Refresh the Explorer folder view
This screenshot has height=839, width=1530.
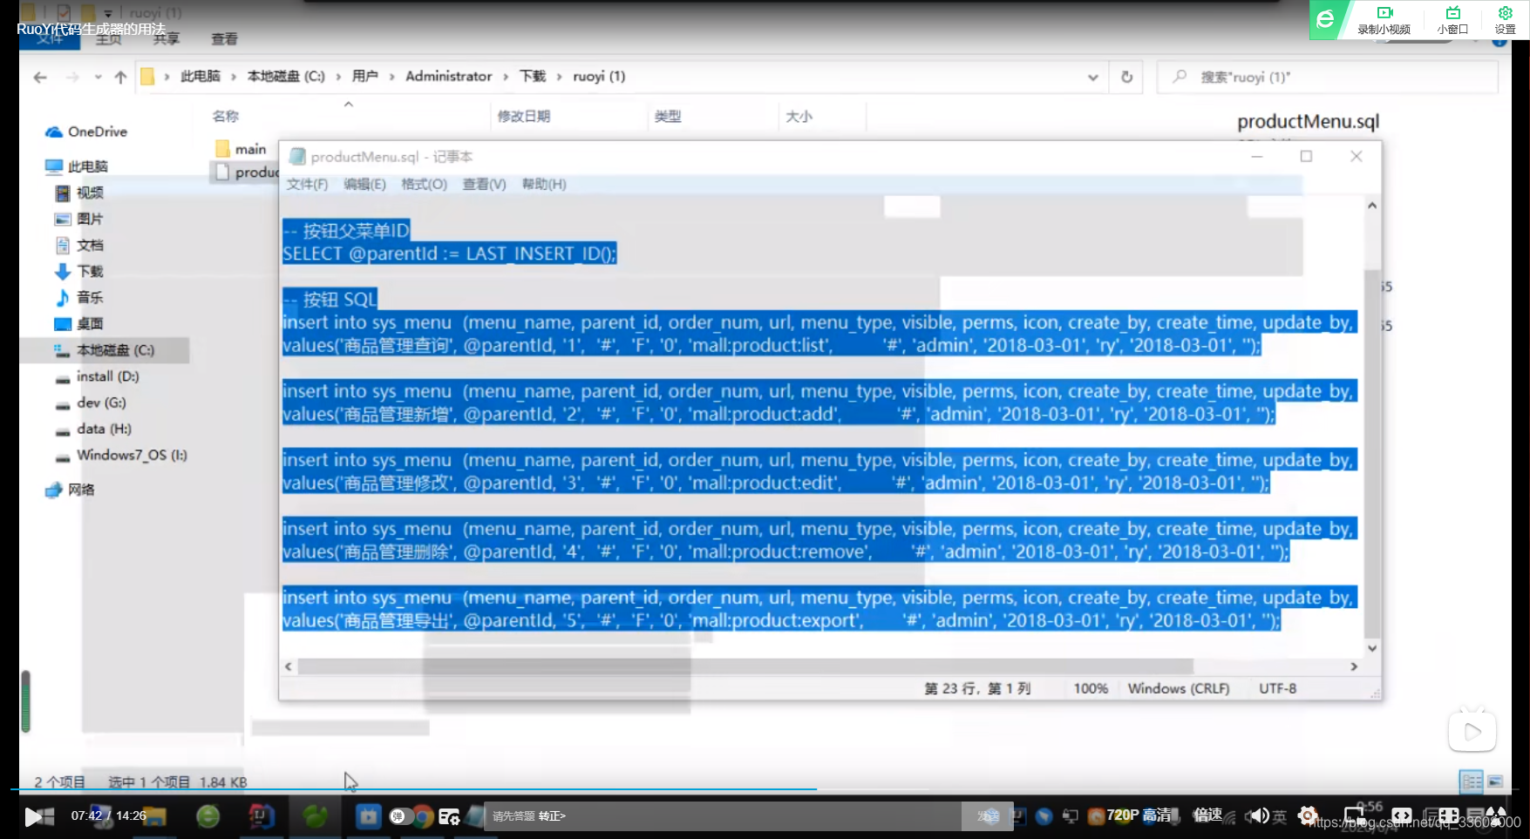click(1126, 77)
